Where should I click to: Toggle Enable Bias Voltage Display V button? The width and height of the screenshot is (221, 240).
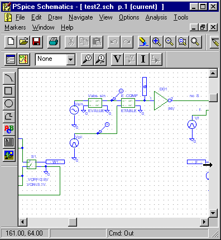click(117, 59)
